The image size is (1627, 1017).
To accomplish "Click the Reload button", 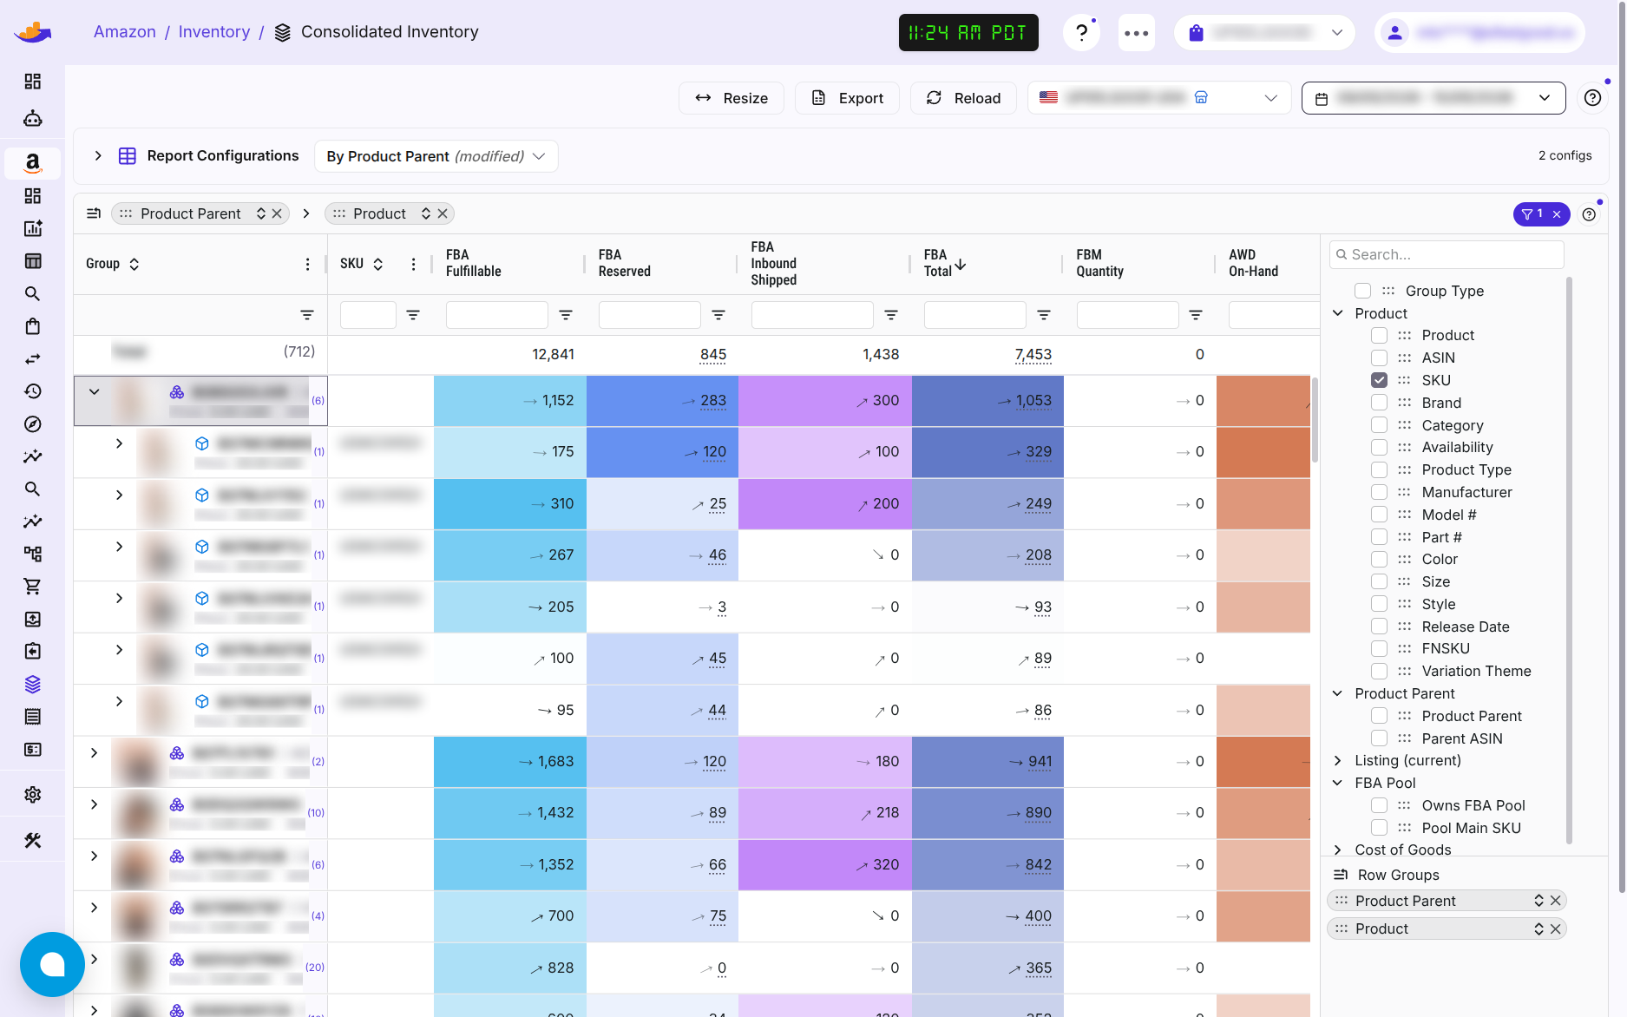I will coord(963,98).
